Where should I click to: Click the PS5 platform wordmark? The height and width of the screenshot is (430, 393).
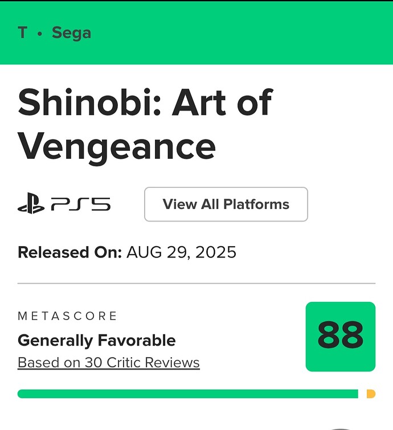click(x=81, y=204)
